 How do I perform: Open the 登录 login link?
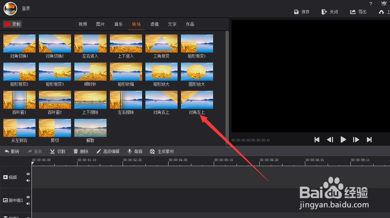tap(26, 8)
